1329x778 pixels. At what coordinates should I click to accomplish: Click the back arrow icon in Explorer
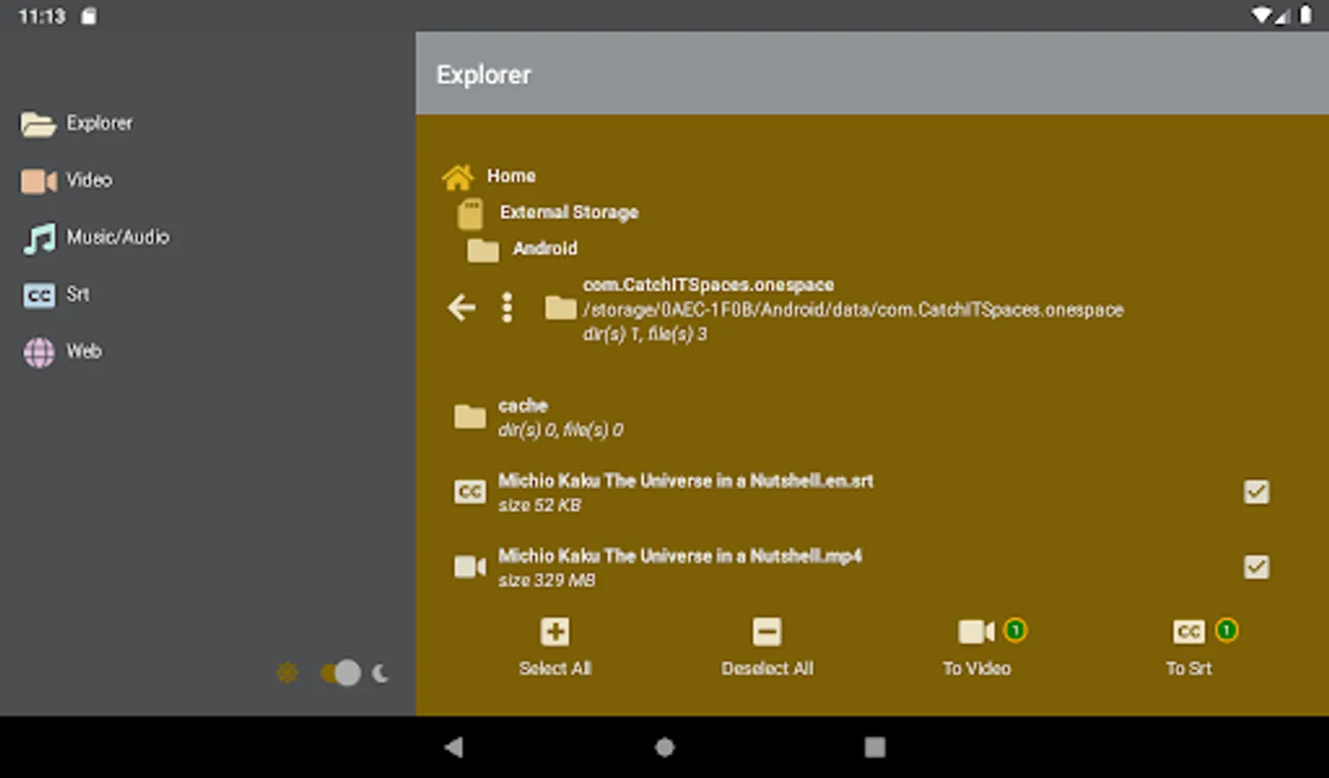(461, 308)
